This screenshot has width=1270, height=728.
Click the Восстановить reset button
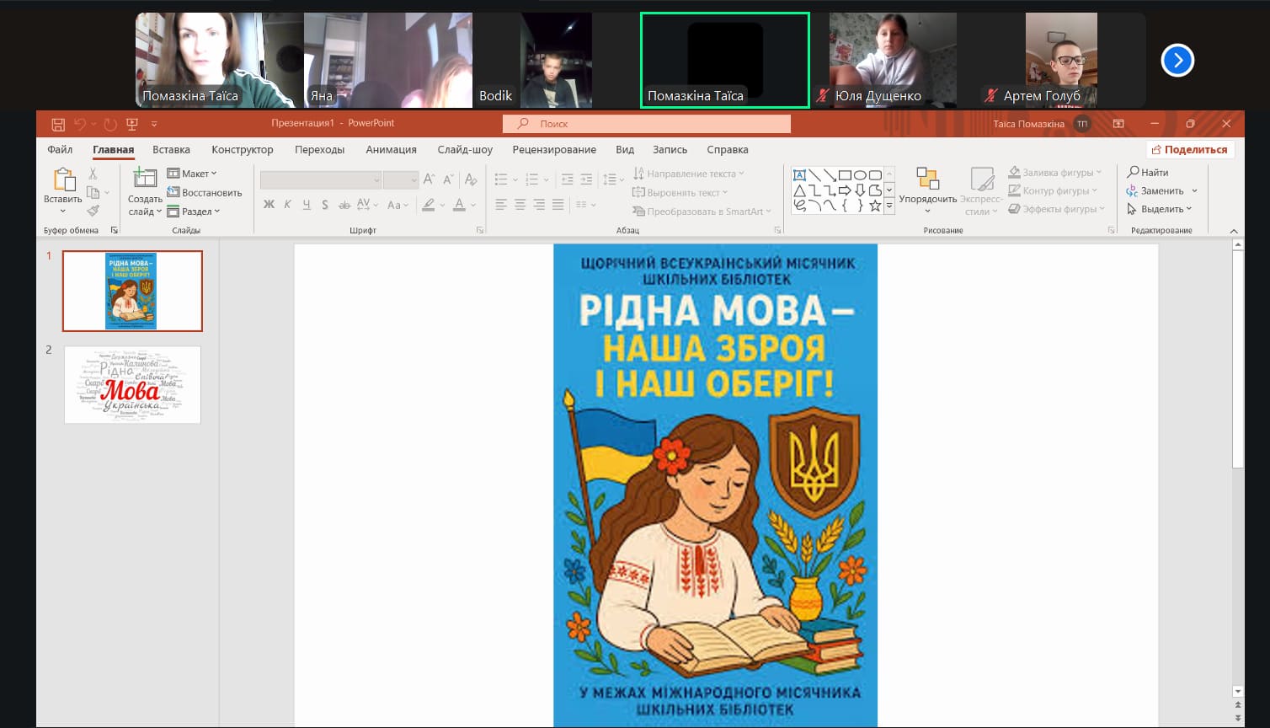pos(205,192)
